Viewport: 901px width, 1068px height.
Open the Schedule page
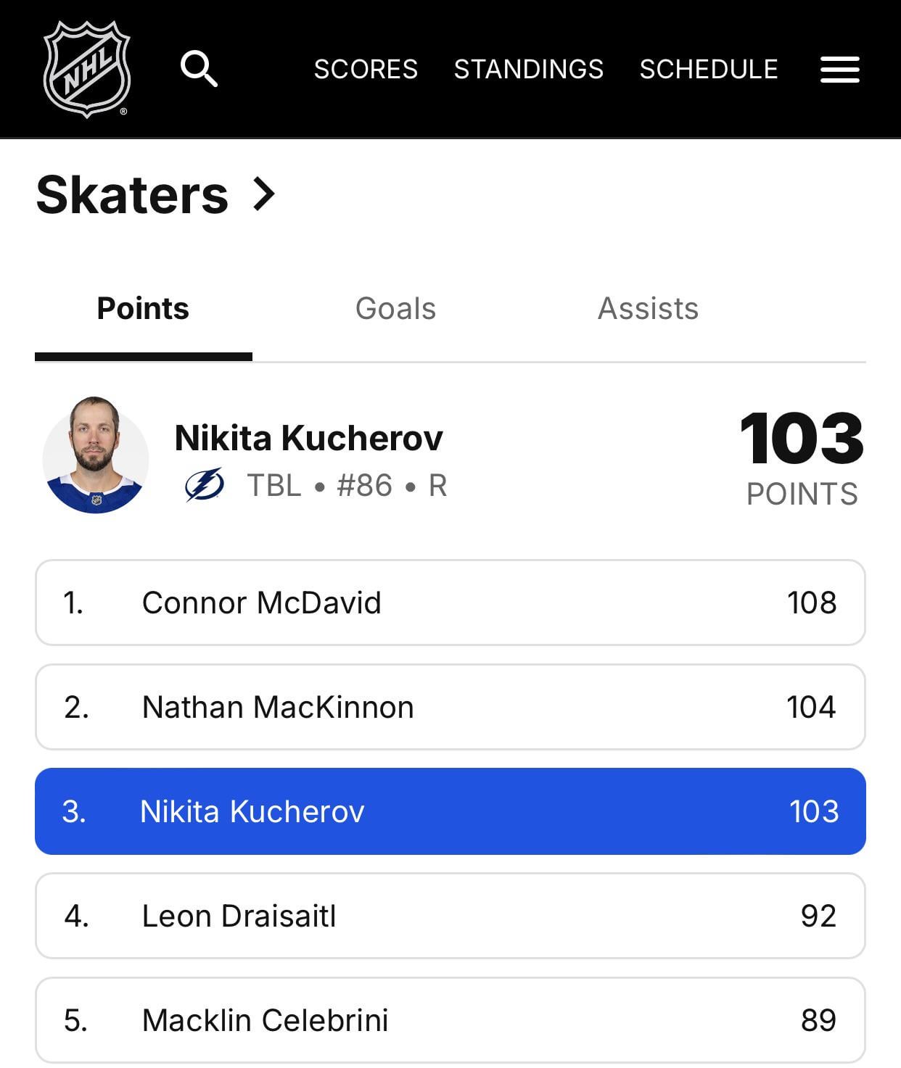708,69
